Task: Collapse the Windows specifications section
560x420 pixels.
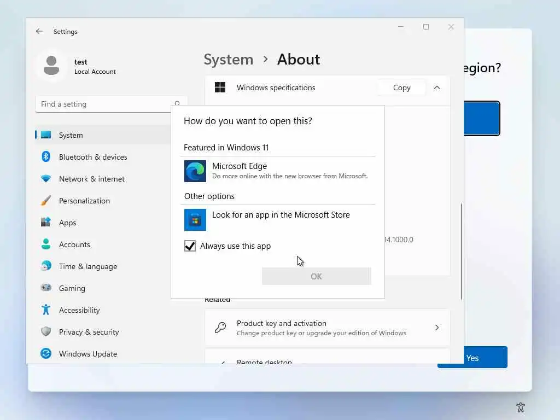Action: point(437,87)
